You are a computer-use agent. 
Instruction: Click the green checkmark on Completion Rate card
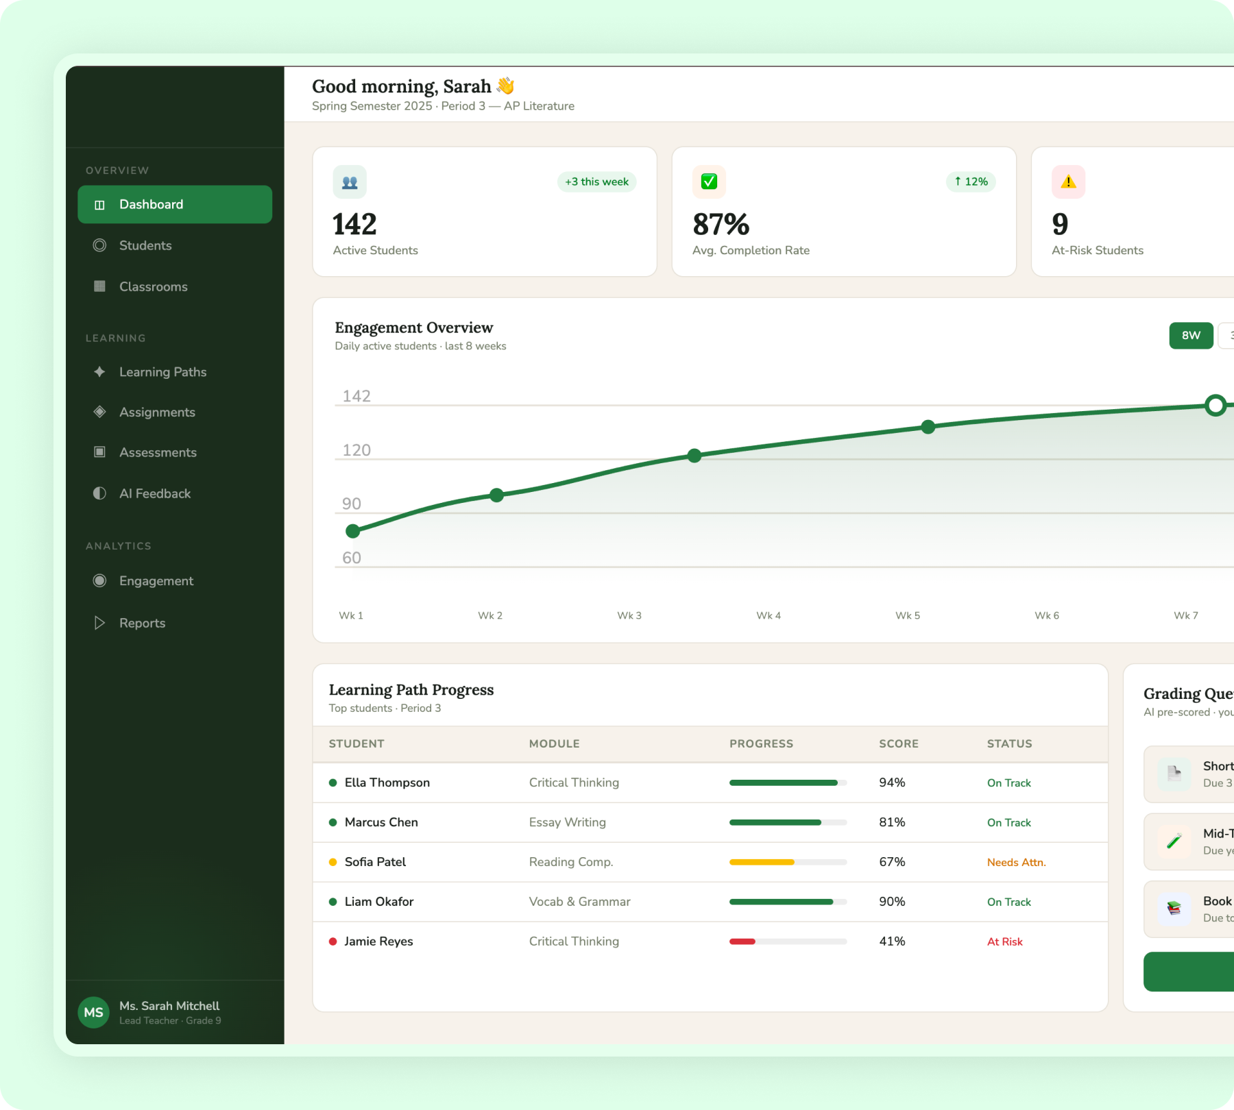[709, 182]
